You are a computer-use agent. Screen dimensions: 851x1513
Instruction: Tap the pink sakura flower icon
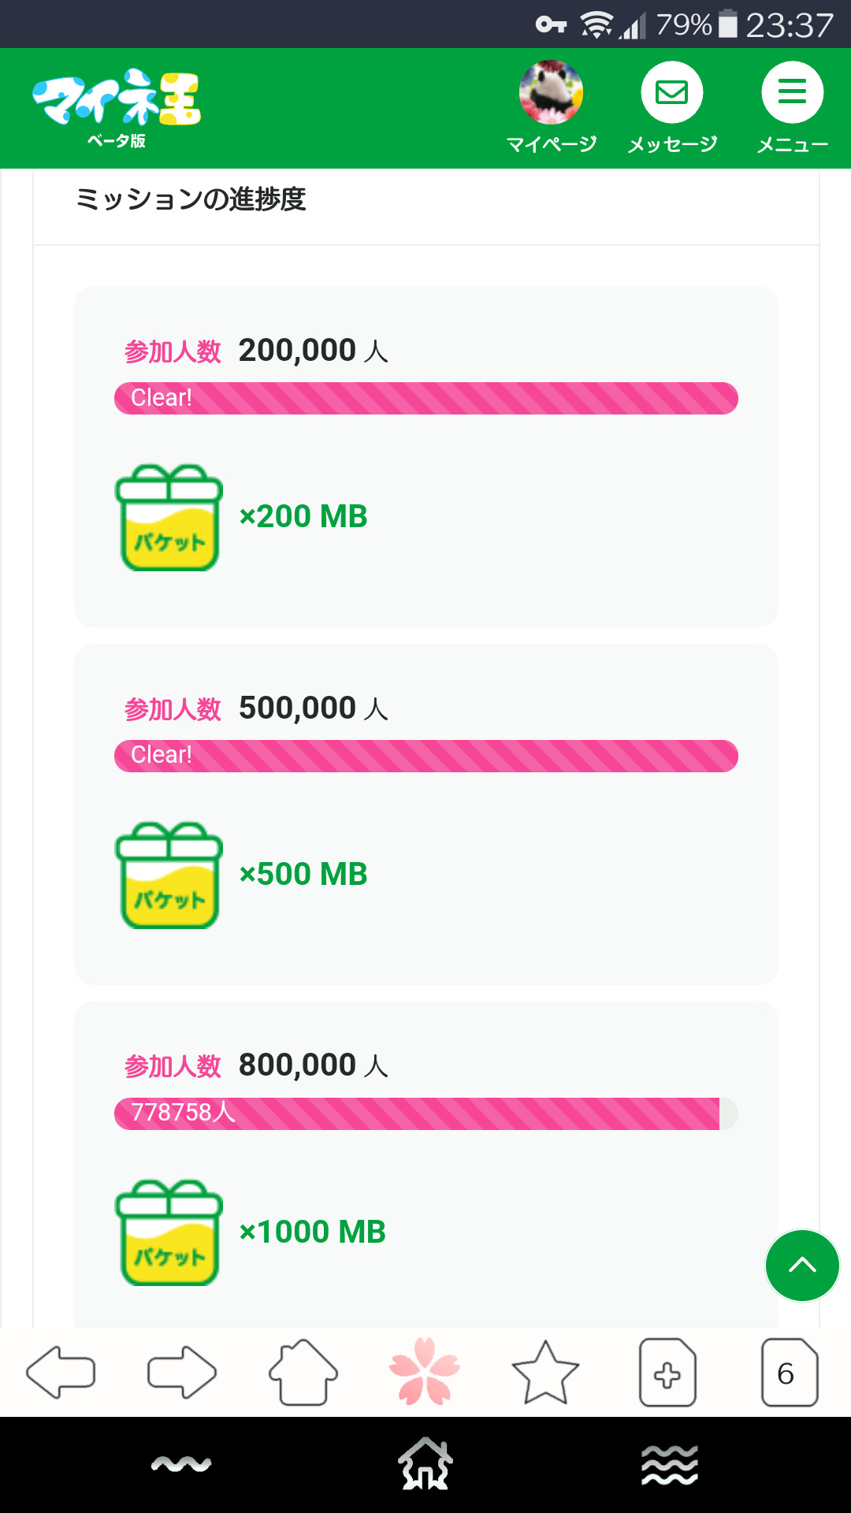point(425,1371)
